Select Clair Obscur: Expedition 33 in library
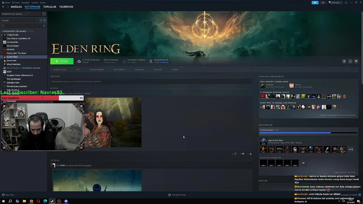The height and width of the screenshot is (204, 363). coord(18,39)
